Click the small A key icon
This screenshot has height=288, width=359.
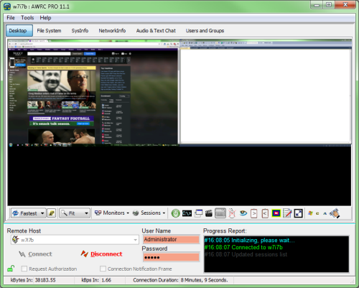coord(325,213)
